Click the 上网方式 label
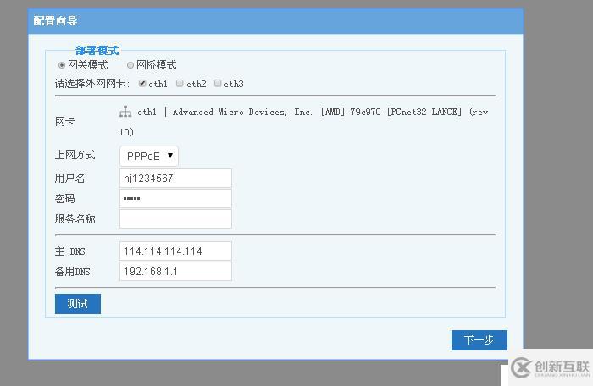 (75, 155)
